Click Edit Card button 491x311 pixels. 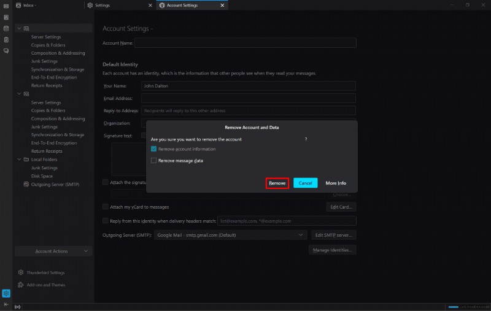(x=341, y=207)
